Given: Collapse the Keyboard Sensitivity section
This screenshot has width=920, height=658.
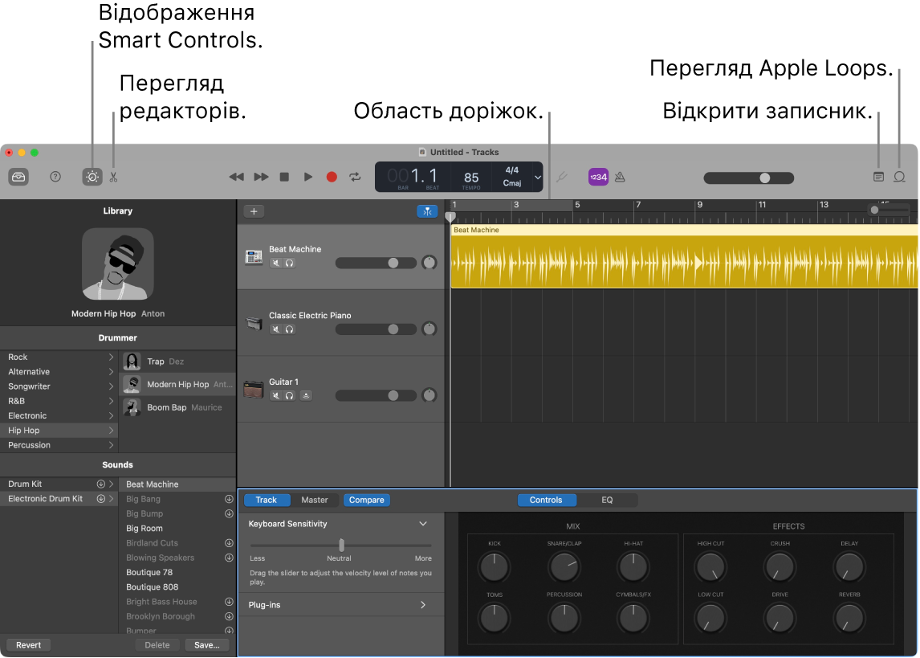Looking at the screenshot, I should point(423,524).
